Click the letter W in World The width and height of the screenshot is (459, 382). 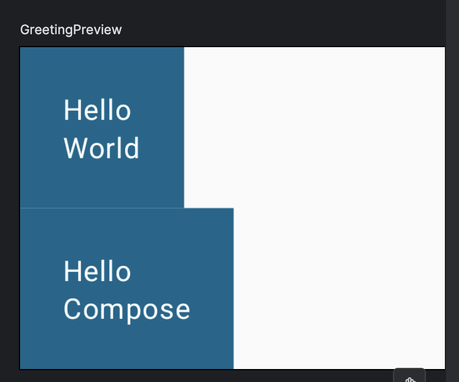coord(76,149)
